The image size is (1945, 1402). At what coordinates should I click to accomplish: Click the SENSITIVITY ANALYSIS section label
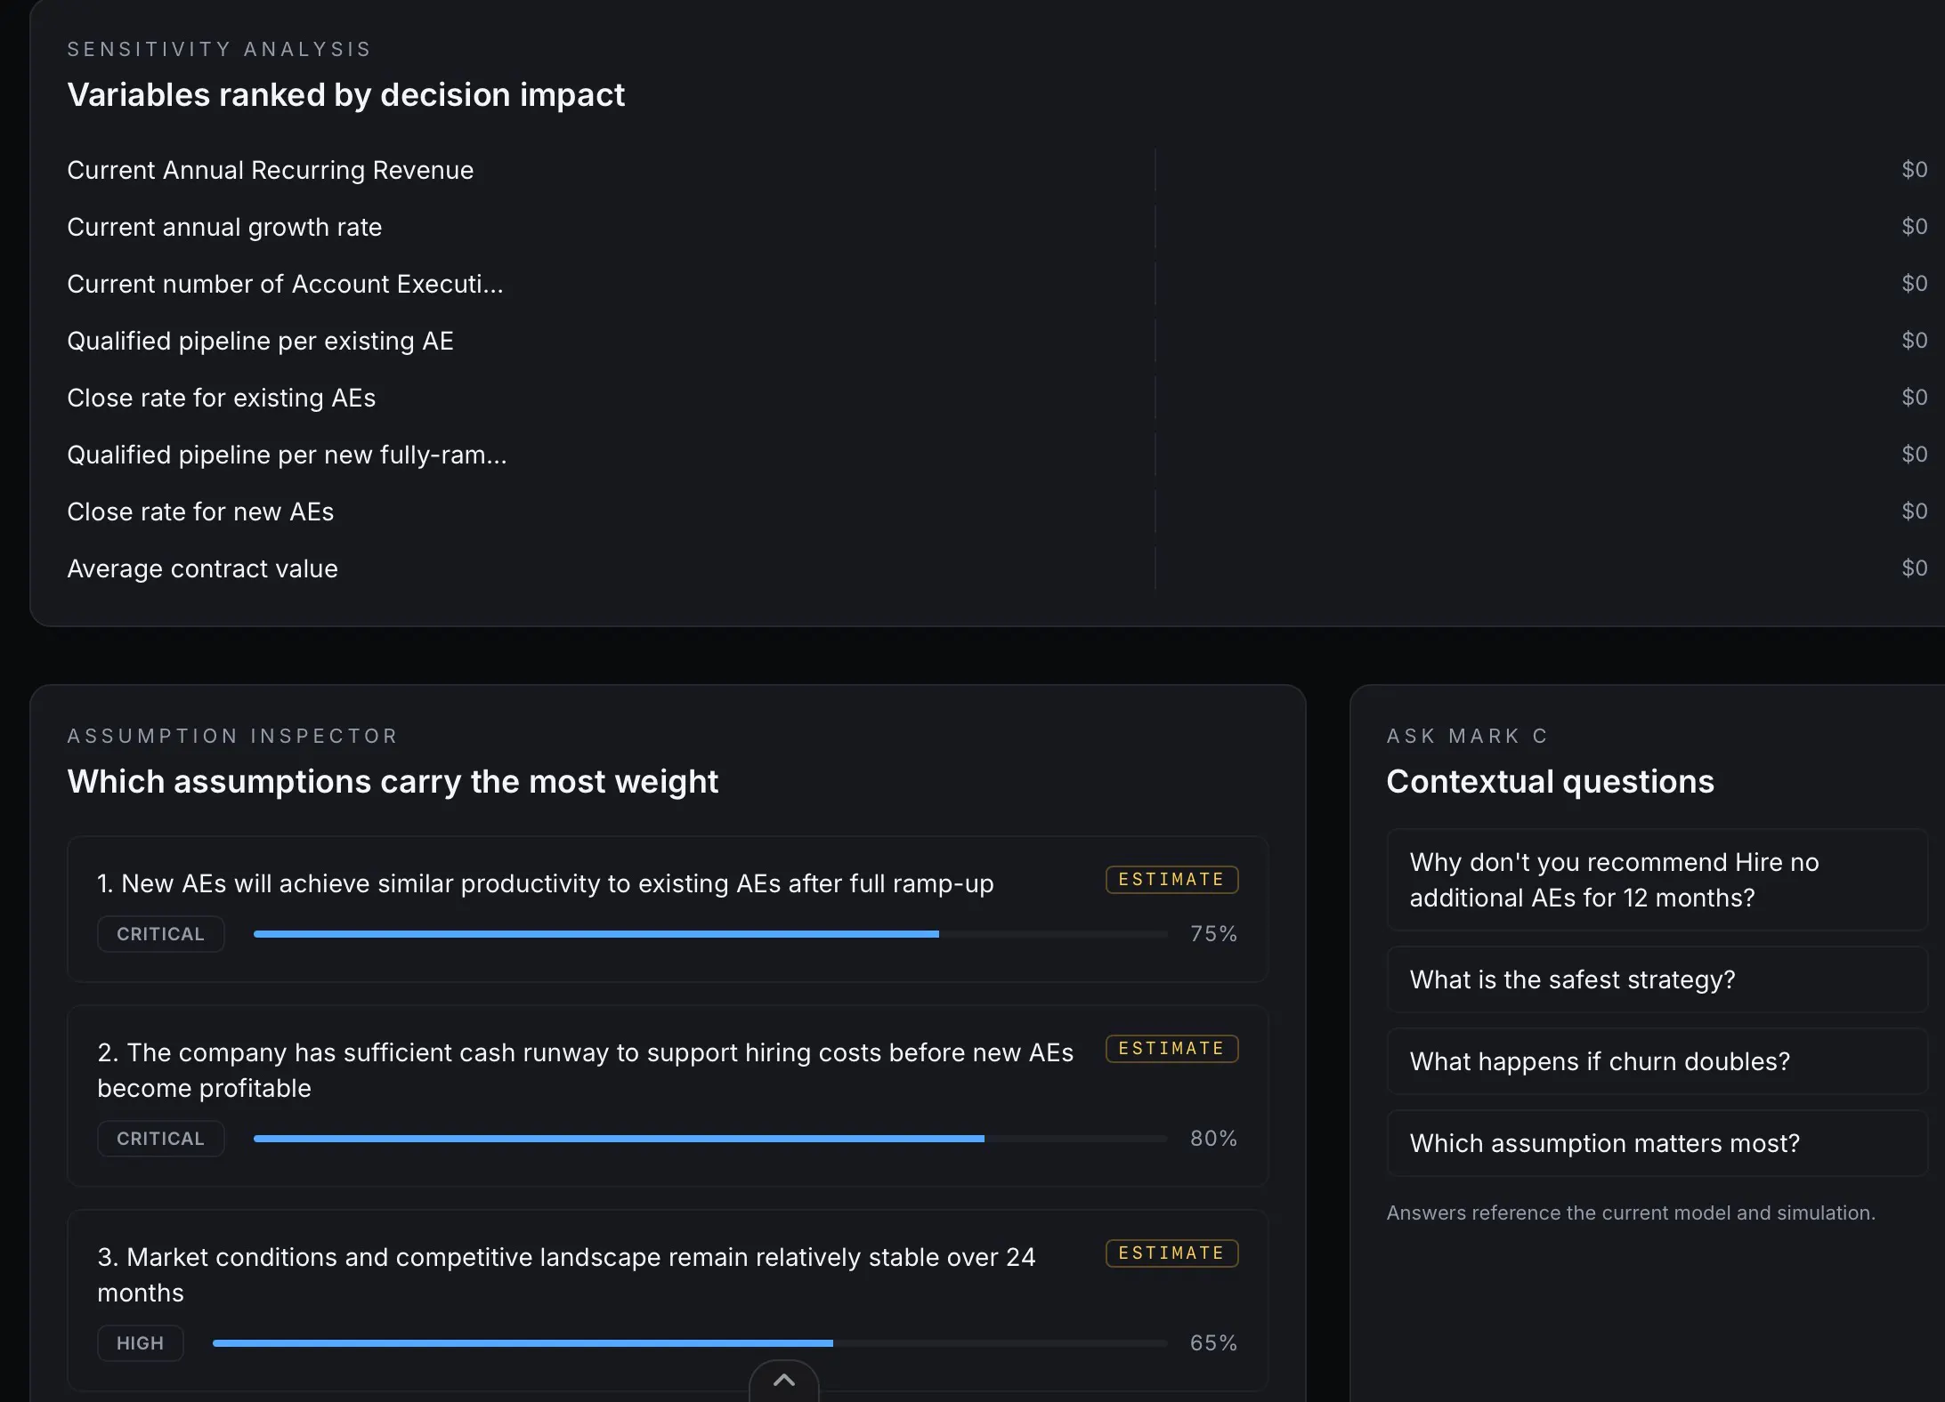coord(219,50)
